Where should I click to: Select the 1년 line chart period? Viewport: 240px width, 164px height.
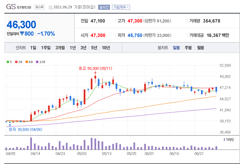[73, 48]
